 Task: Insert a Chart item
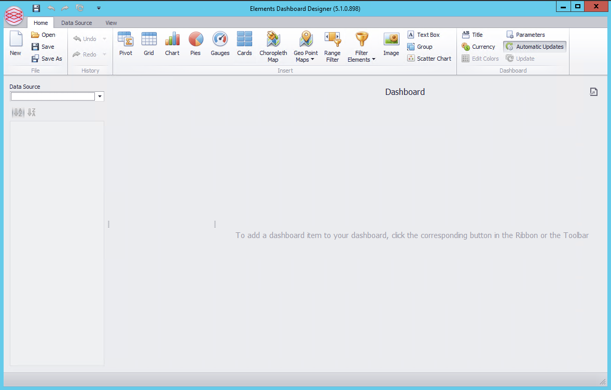click(x=172, y=43)
